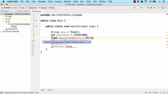Click main() in the bottom editor breadcrumb
This screenshot has width=168, height=94.
point(50,90)
